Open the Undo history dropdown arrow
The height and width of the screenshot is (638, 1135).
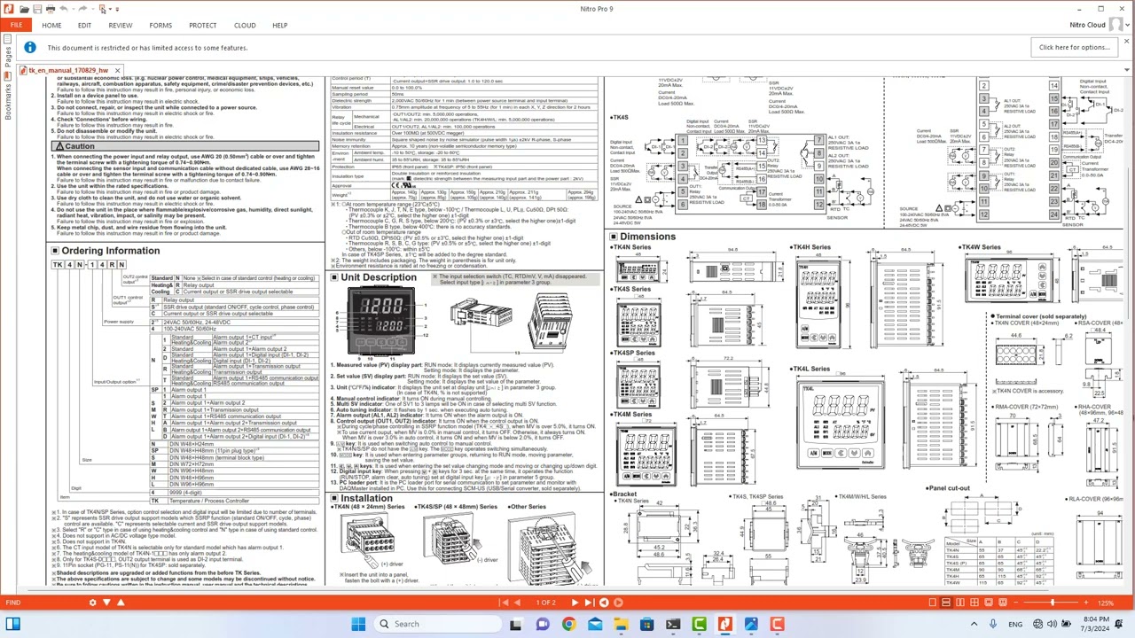74,10
